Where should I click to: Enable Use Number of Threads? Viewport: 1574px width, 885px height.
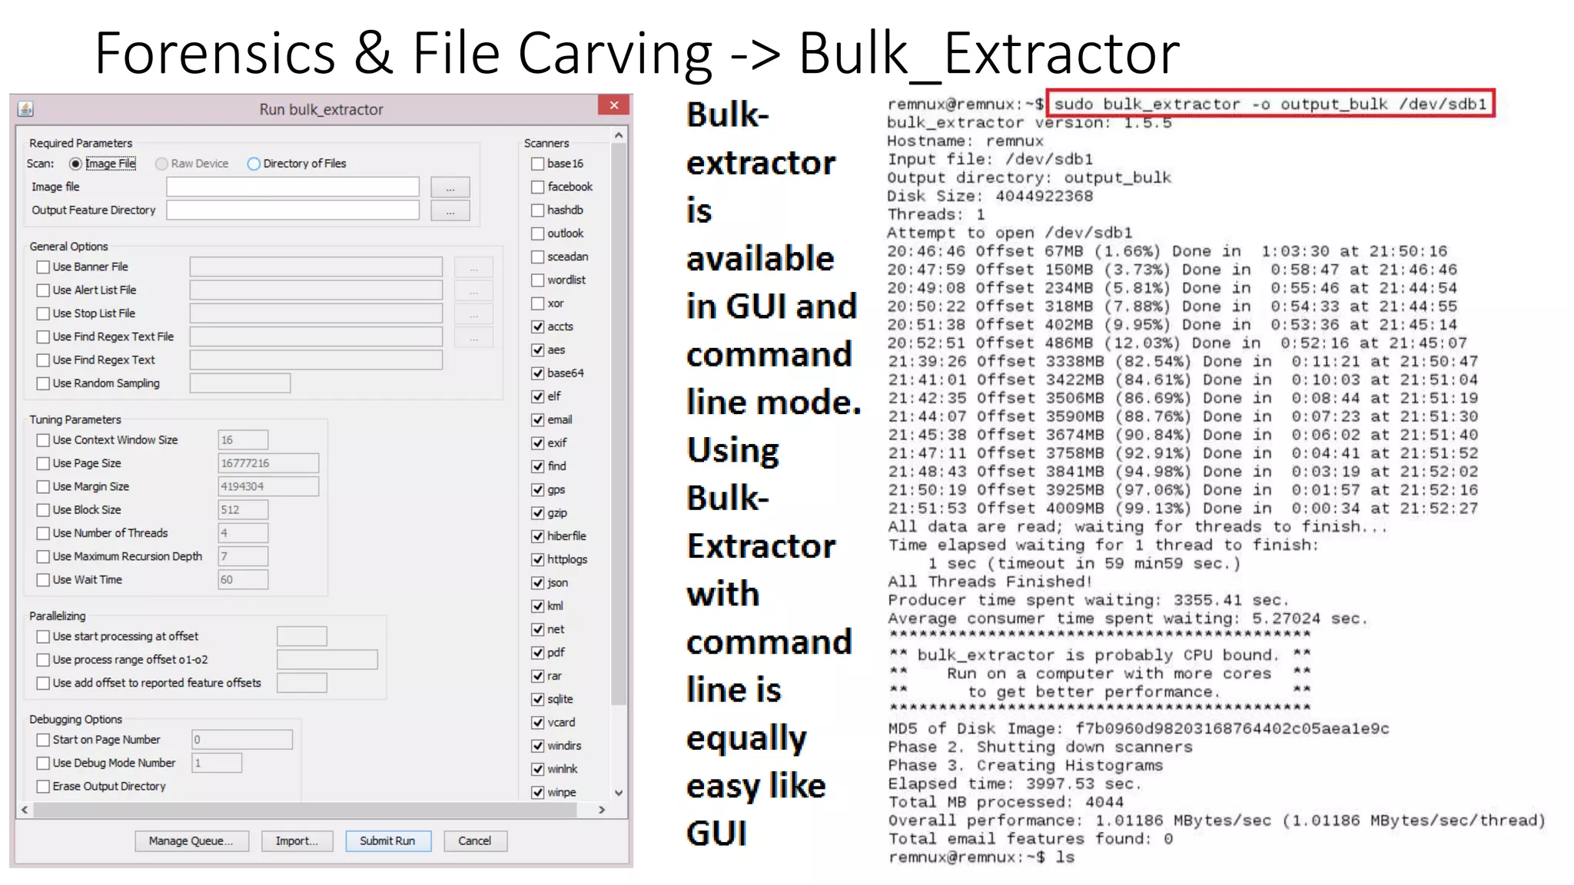click(43, 533)
